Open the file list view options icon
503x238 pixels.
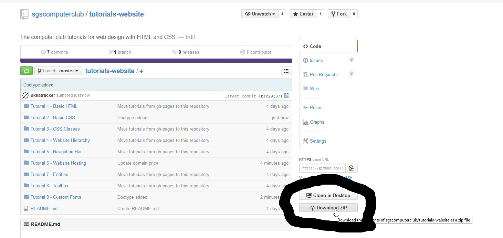(286, 71)
